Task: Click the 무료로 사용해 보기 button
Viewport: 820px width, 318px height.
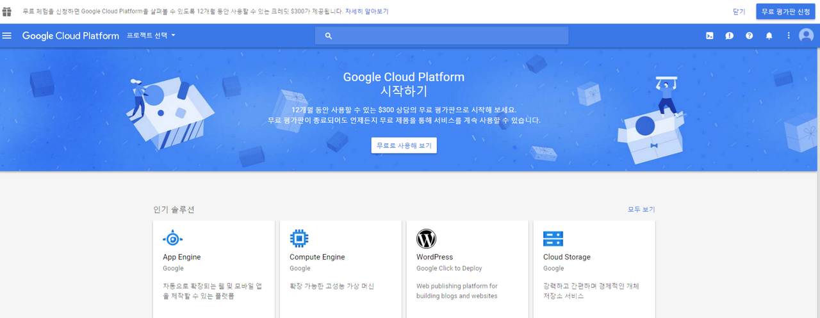Action: pos(404,145)
